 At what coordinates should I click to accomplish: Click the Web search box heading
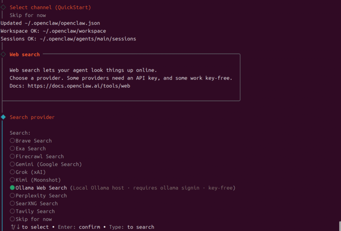coord(25,54)
